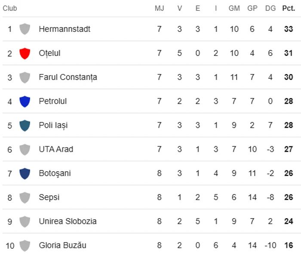Open the Oțelul team name link
The width and height of the screenshot is (301, 256).
49,53
